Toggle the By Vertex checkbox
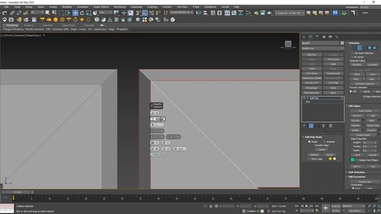This screenshot has width=381, height=214. pos(352,57)
